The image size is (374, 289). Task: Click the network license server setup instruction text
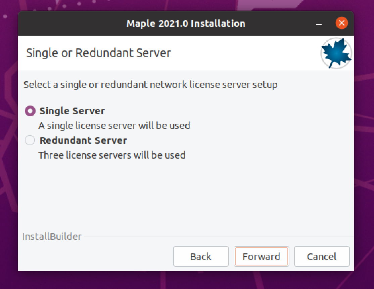(x=150, y=84)
